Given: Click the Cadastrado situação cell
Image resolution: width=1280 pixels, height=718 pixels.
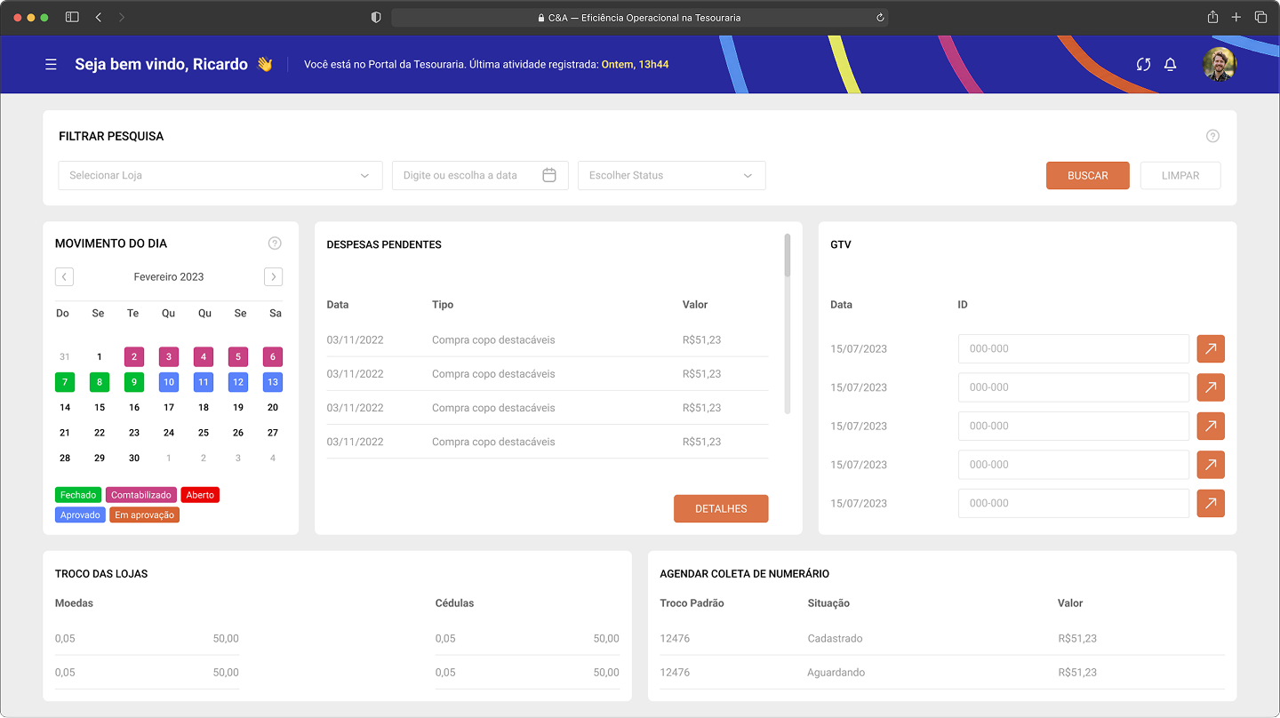Looking at the screenshot, I should pyautogui.click(x=835, y=638).
